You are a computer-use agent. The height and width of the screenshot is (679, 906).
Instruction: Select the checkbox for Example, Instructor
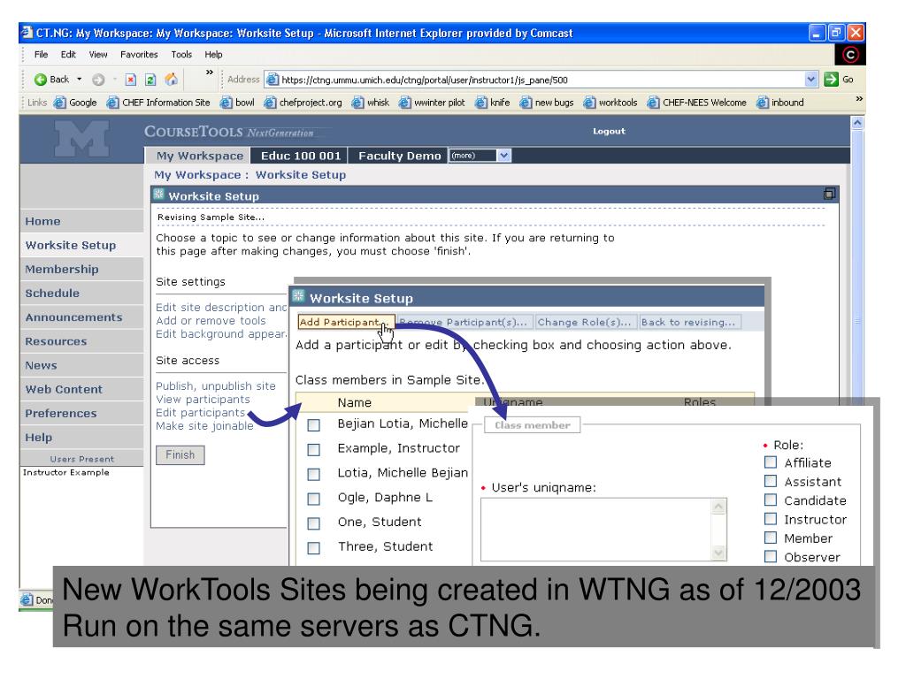click(x=313, y=449)
